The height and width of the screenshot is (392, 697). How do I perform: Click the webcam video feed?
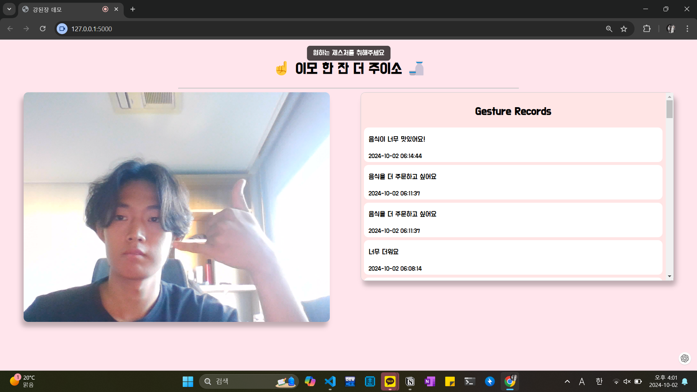(x=177, y=207)
